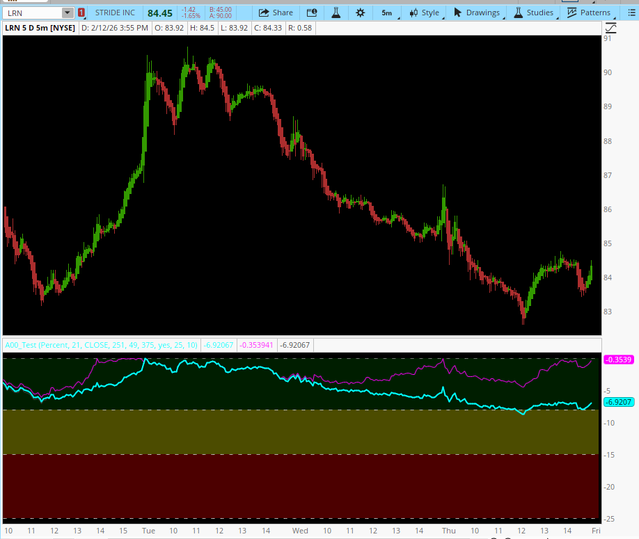Open chart settings gear icon
639x539 pixels.
[360, 13]
